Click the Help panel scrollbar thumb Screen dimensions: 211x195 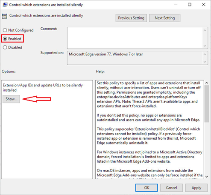click(x=207, y=104)
